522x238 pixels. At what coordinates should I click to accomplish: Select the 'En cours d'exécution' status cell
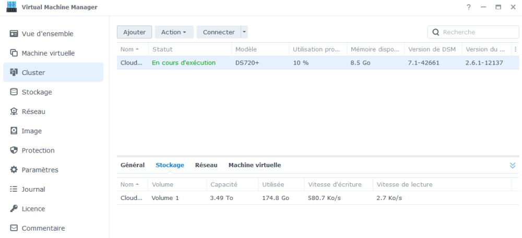[184, 62]
